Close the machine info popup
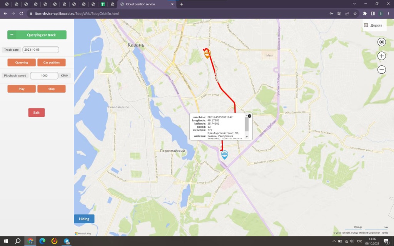The width and height of the screenshot is (394, 246). tap(249, 116)
